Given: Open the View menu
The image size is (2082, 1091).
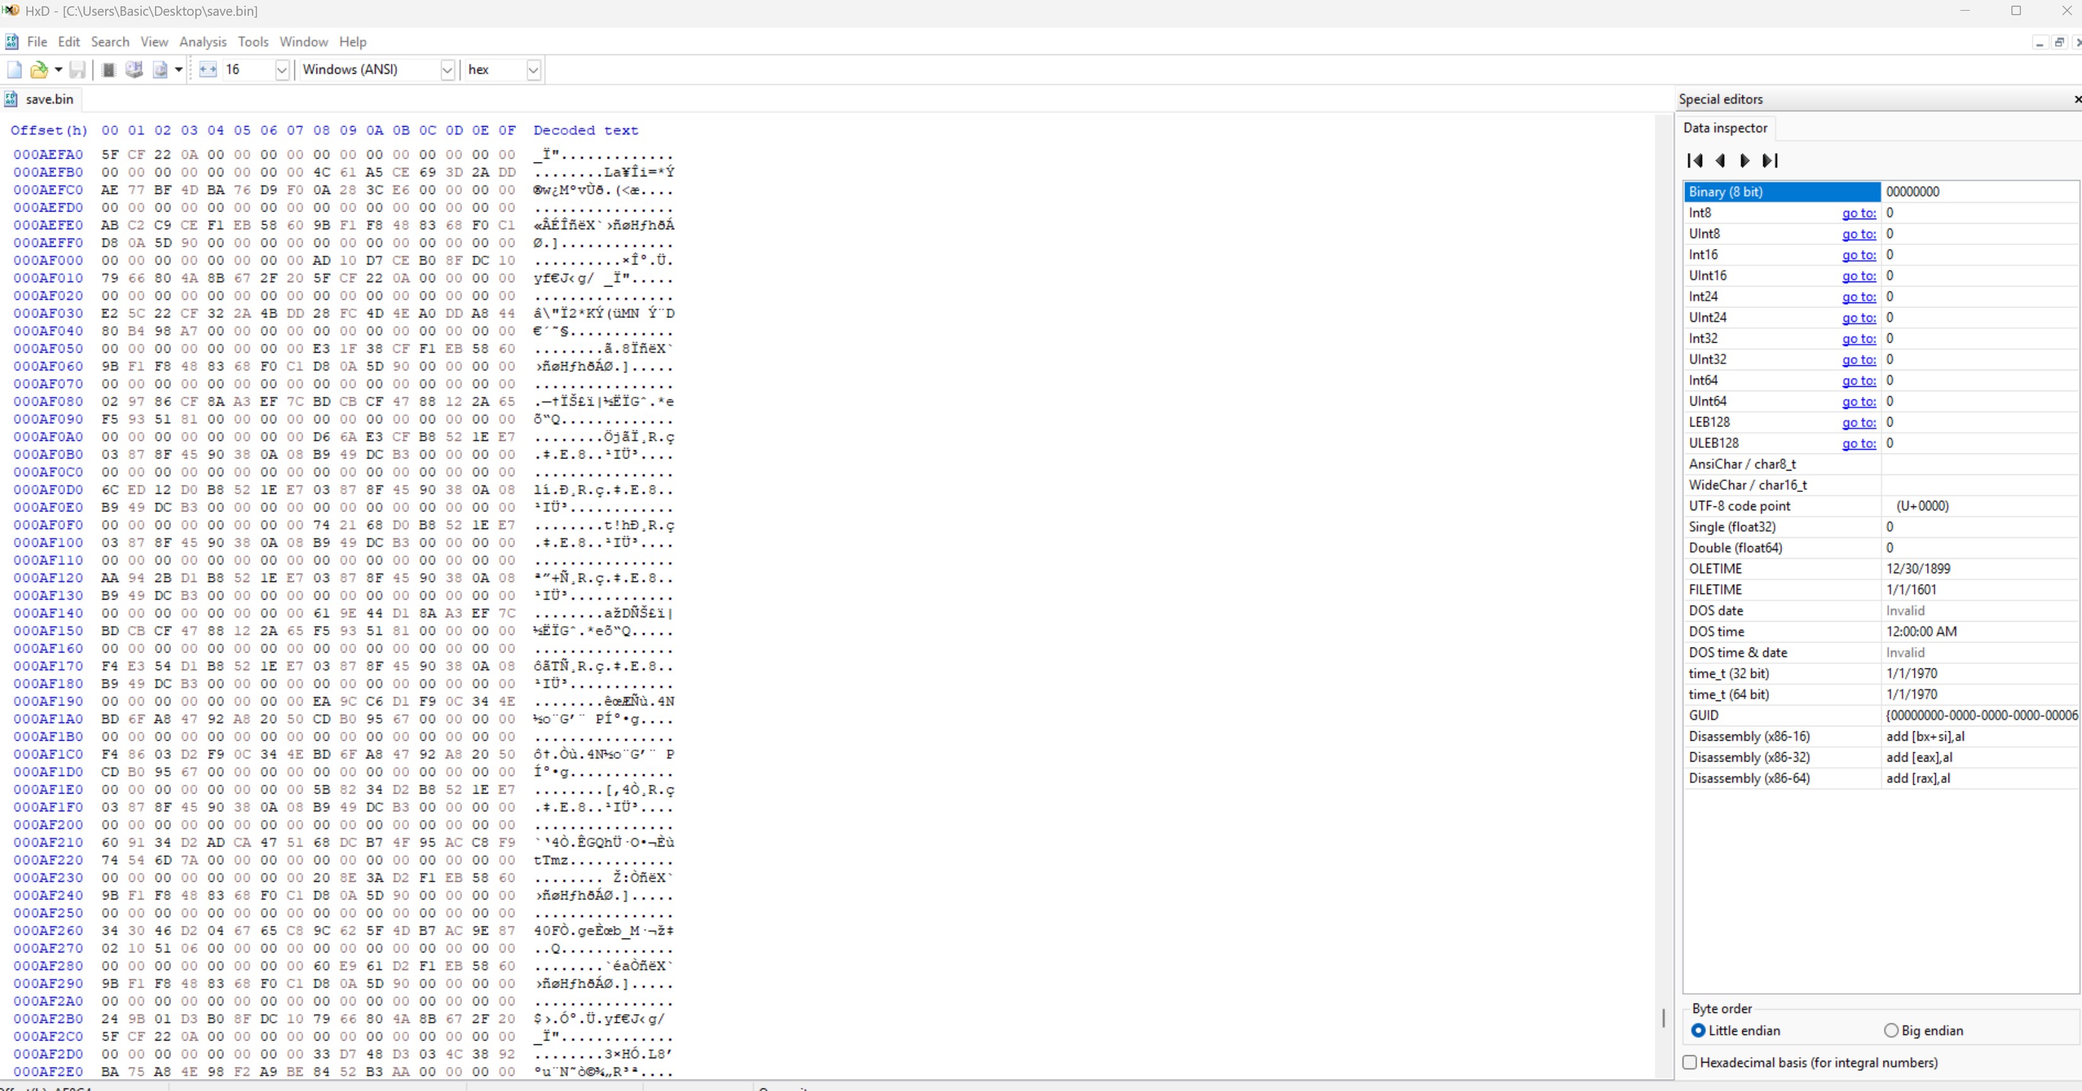Looking at the screenshot, I should (154, 41).
